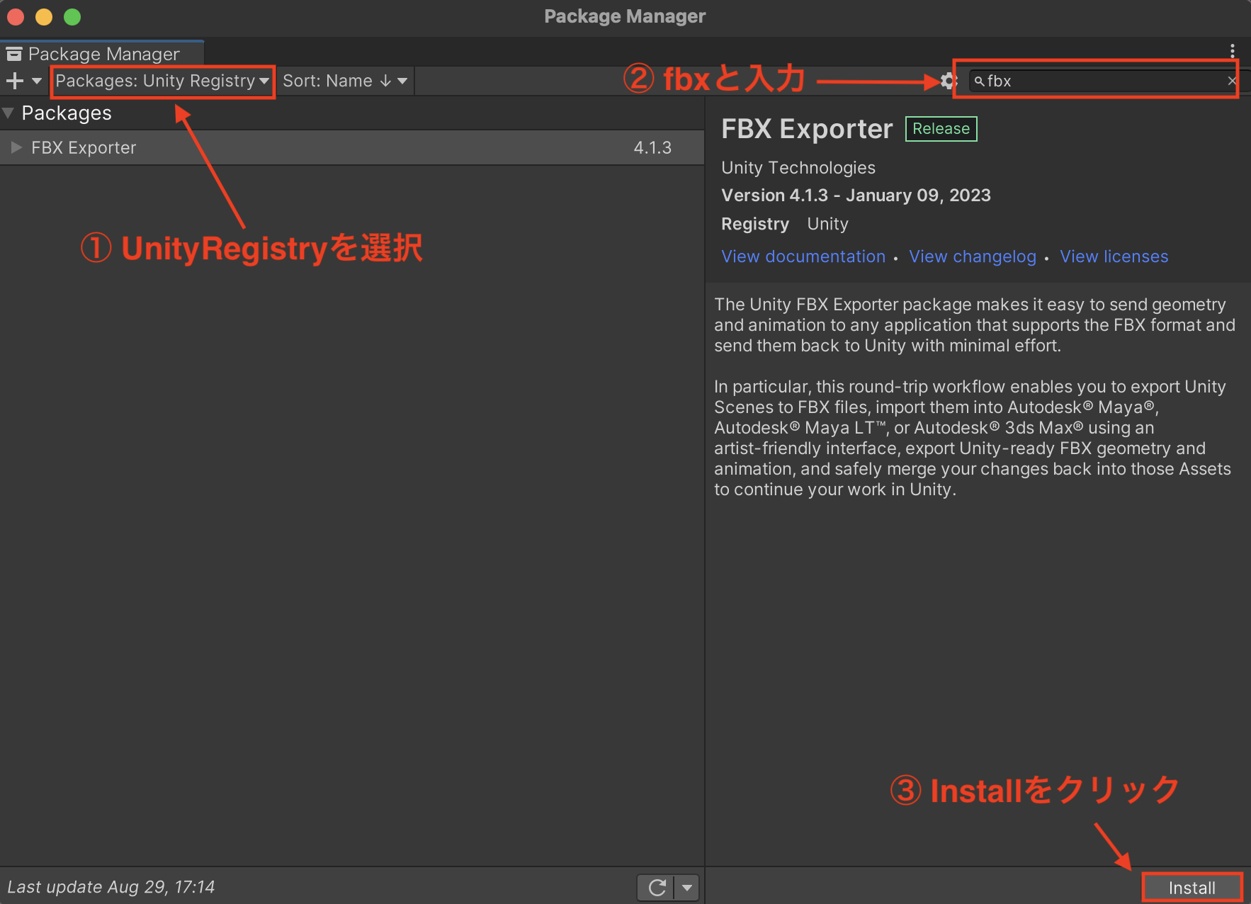Click the add package plus icon
Image resolution: width=1251 pixels, height=904 pixels.
(13, 80)
